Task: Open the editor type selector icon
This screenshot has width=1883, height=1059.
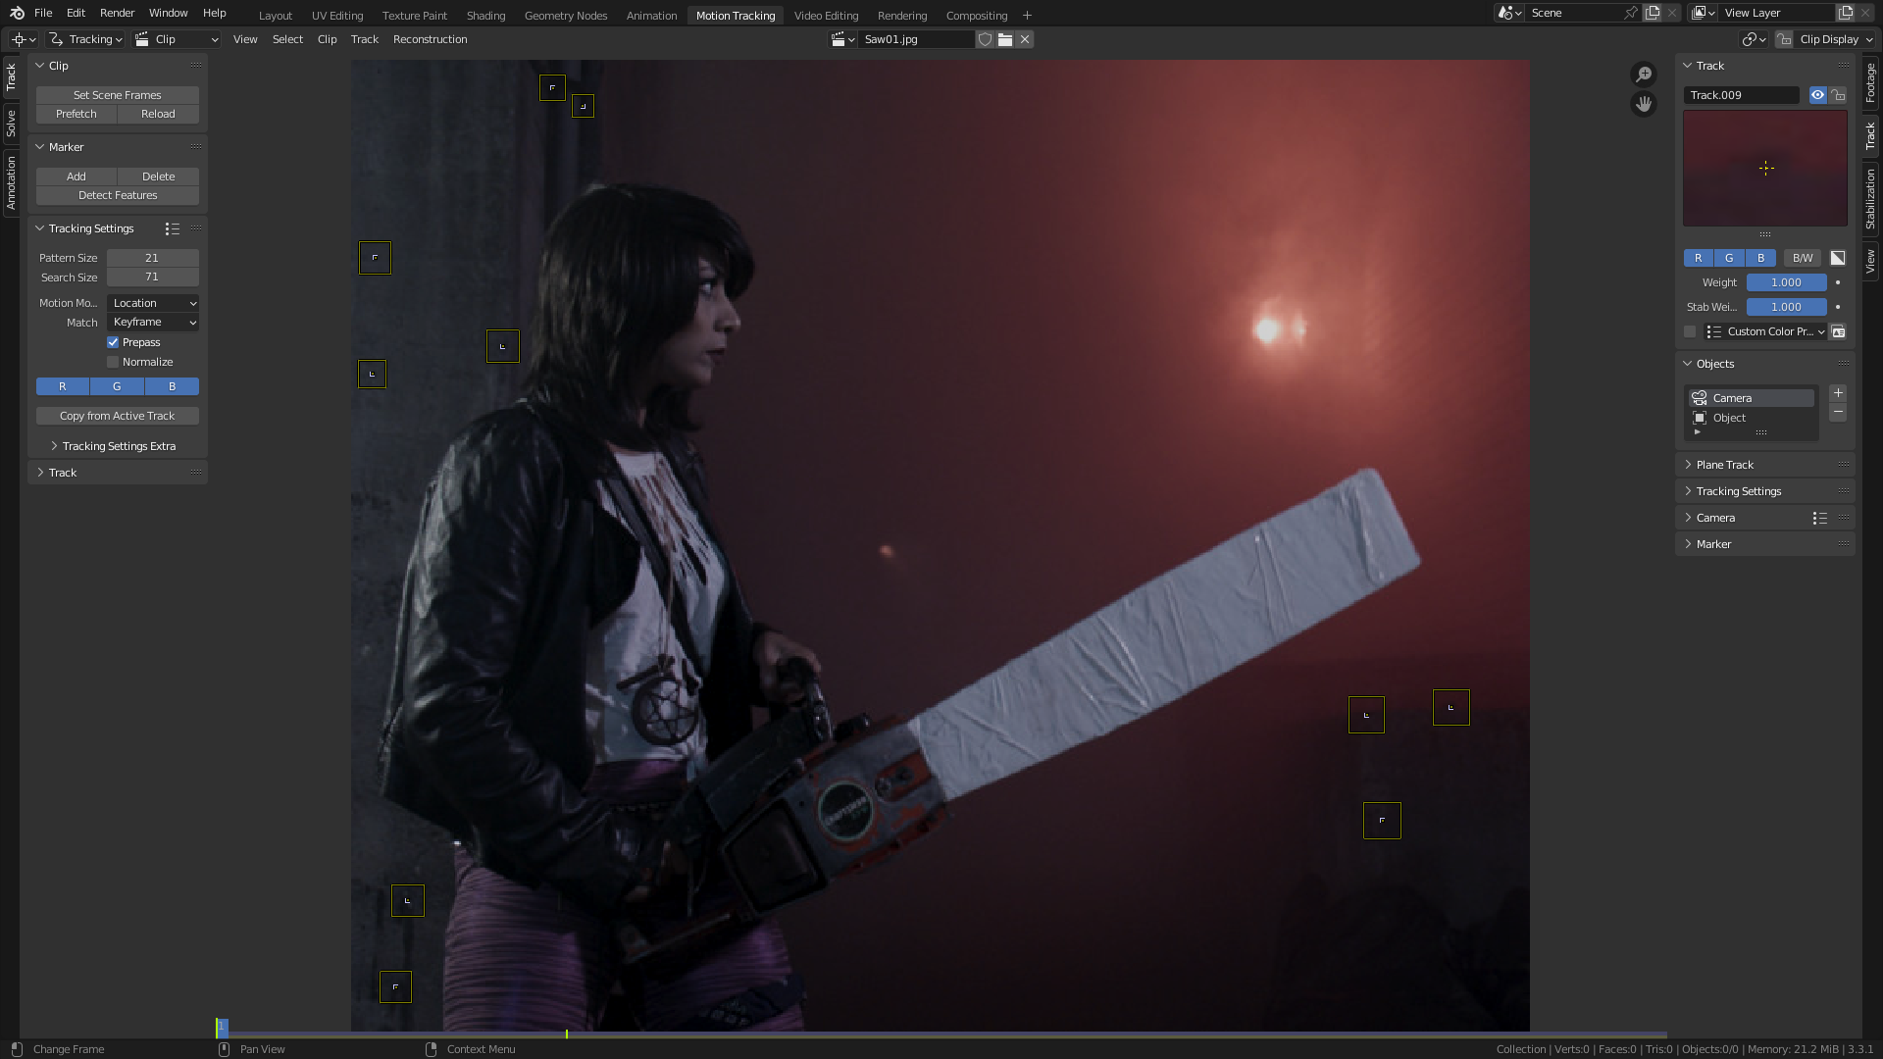Action: coord(24,39)
